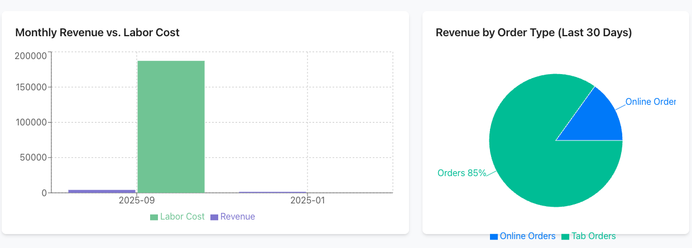Toggle the Labor Cost legend text
The height and width of the screenshot is (248, 692).
[182, 216]
